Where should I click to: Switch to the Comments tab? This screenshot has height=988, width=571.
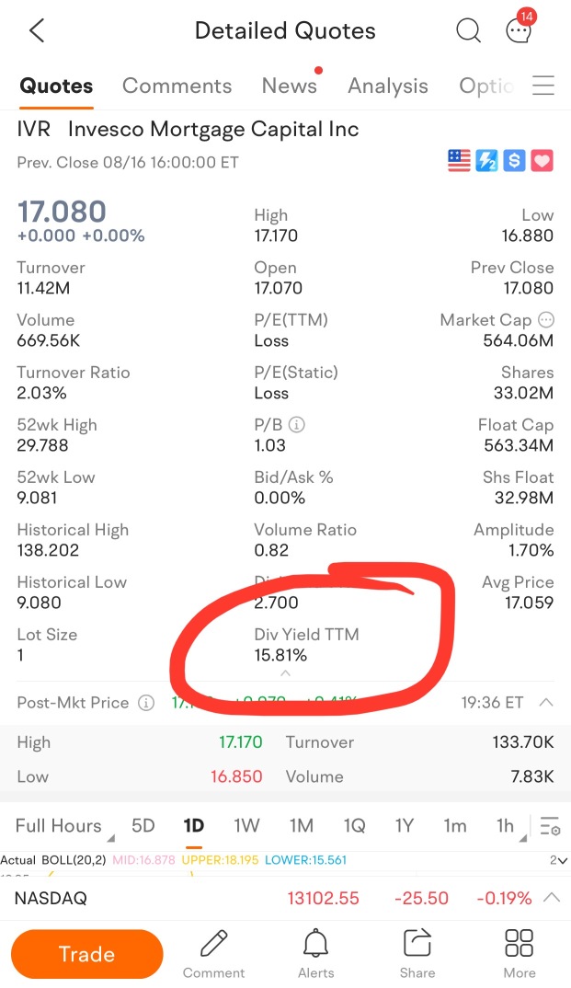point(177,86)
